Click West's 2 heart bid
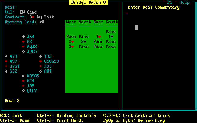The width and height of the screenshot is (197, 123). coord(71,42)
